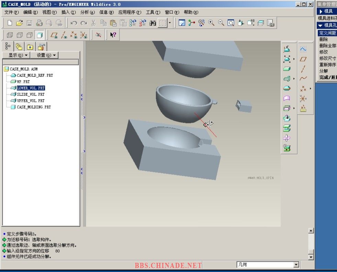Screen dimensions: 337x272
Task: Toggle datum planes display
Action: point(54,35)
